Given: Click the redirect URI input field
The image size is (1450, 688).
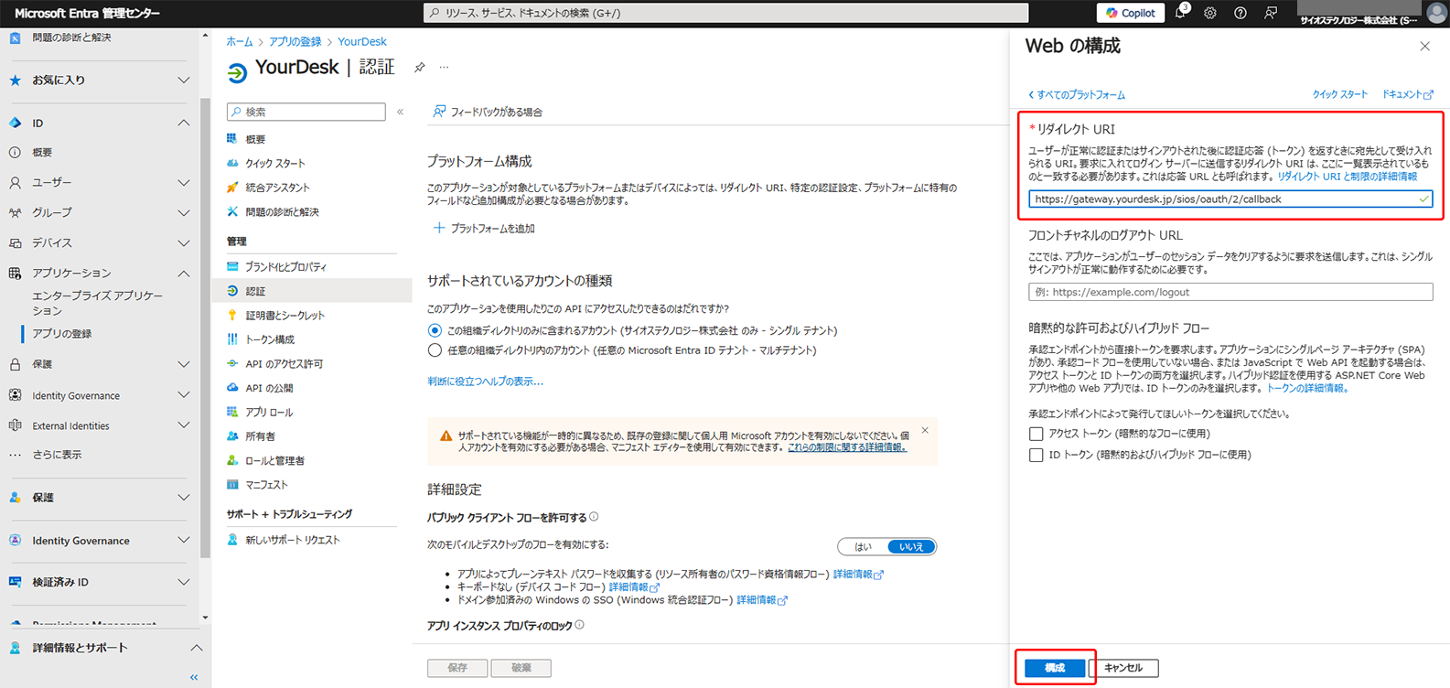Looking at the screenshot, I should point(1230,199).
